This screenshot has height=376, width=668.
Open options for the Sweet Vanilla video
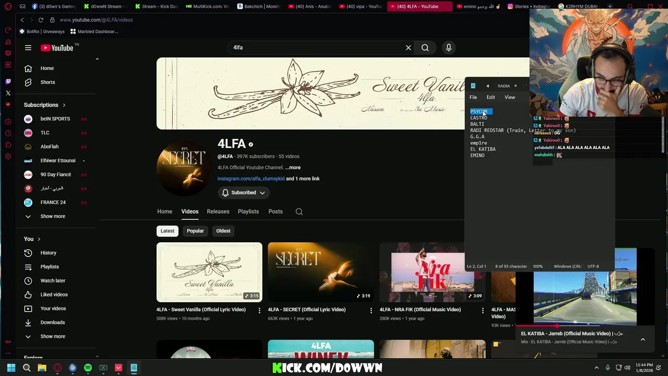click(259, 310)
